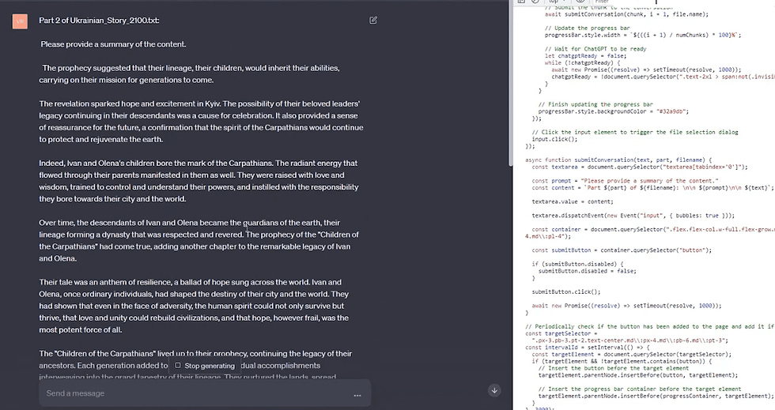The width and height of the screenshot is (775, 410).
Task: Click the code line "let chatgptReady = false;"
Action: point(585,56)
